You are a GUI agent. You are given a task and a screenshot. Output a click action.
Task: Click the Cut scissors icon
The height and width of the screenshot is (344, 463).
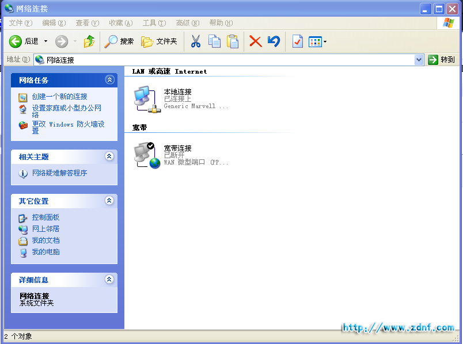coord(195,41)
